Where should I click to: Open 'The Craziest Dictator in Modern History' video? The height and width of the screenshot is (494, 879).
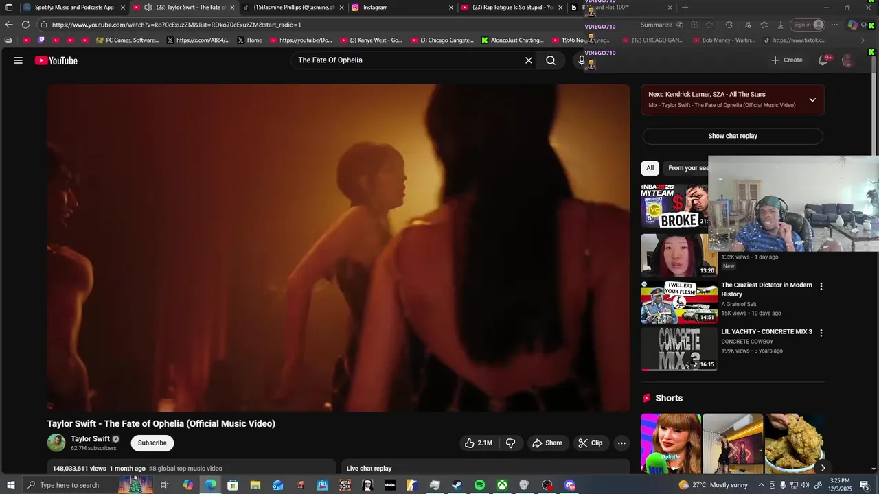tap(766, 290)
